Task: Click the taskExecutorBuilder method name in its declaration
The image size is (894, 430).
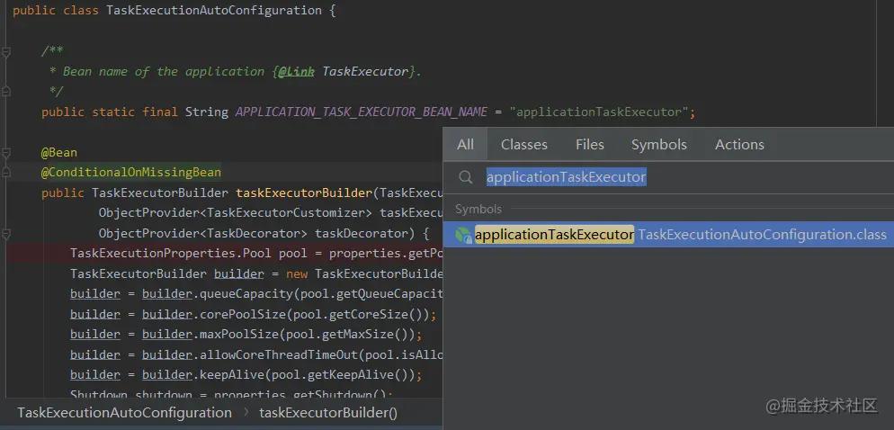Action: pos(304,193)
